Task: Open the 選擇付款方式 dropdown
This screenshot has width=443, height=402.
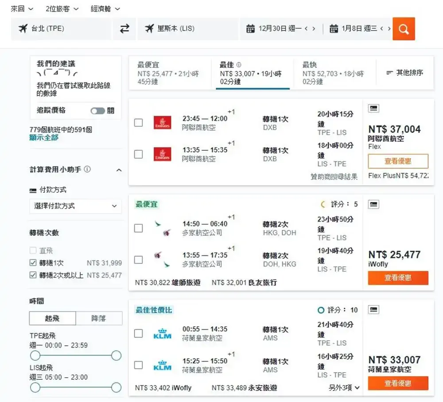Action: pyautogui.click(x=75, y=206)
